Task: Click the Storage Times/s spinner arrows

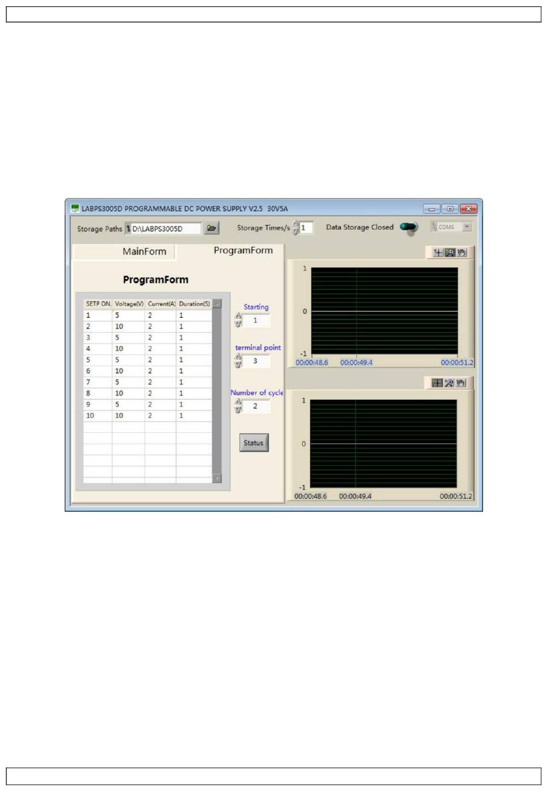Action: pos(295,227)
